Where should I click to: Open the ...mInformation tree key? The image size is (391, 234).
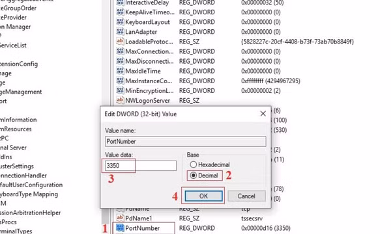pyautogui.click(x=18, y=120)
